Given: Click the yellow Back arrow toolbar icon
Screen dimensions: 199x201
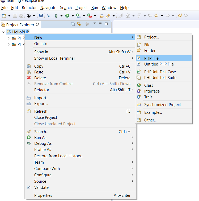Looking at the screenshot, I should 156,16.
